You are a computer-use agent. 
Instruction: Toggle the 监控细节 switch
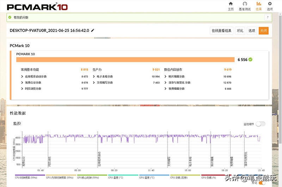(260, 124)
